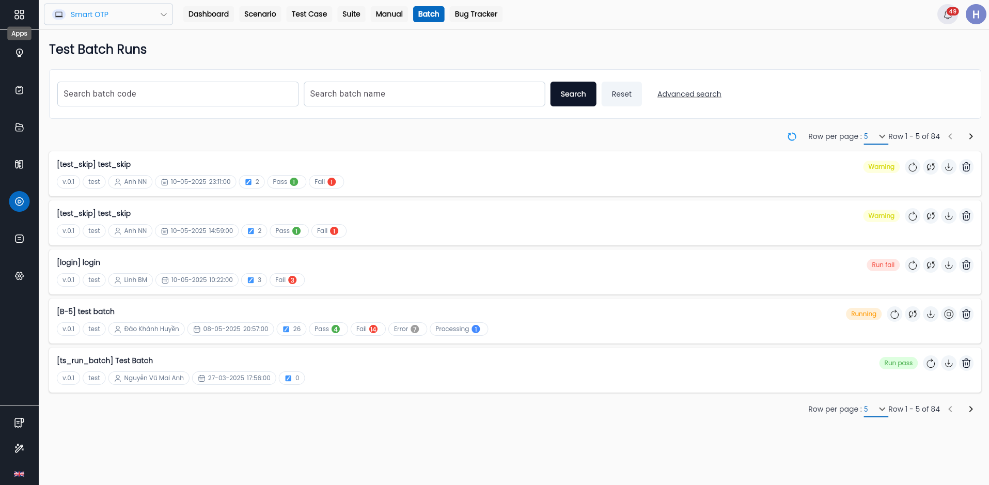This screenshot has height=485, width=989.
Task: Open notifications bell with 49 badge
Action: coord(948,14)
